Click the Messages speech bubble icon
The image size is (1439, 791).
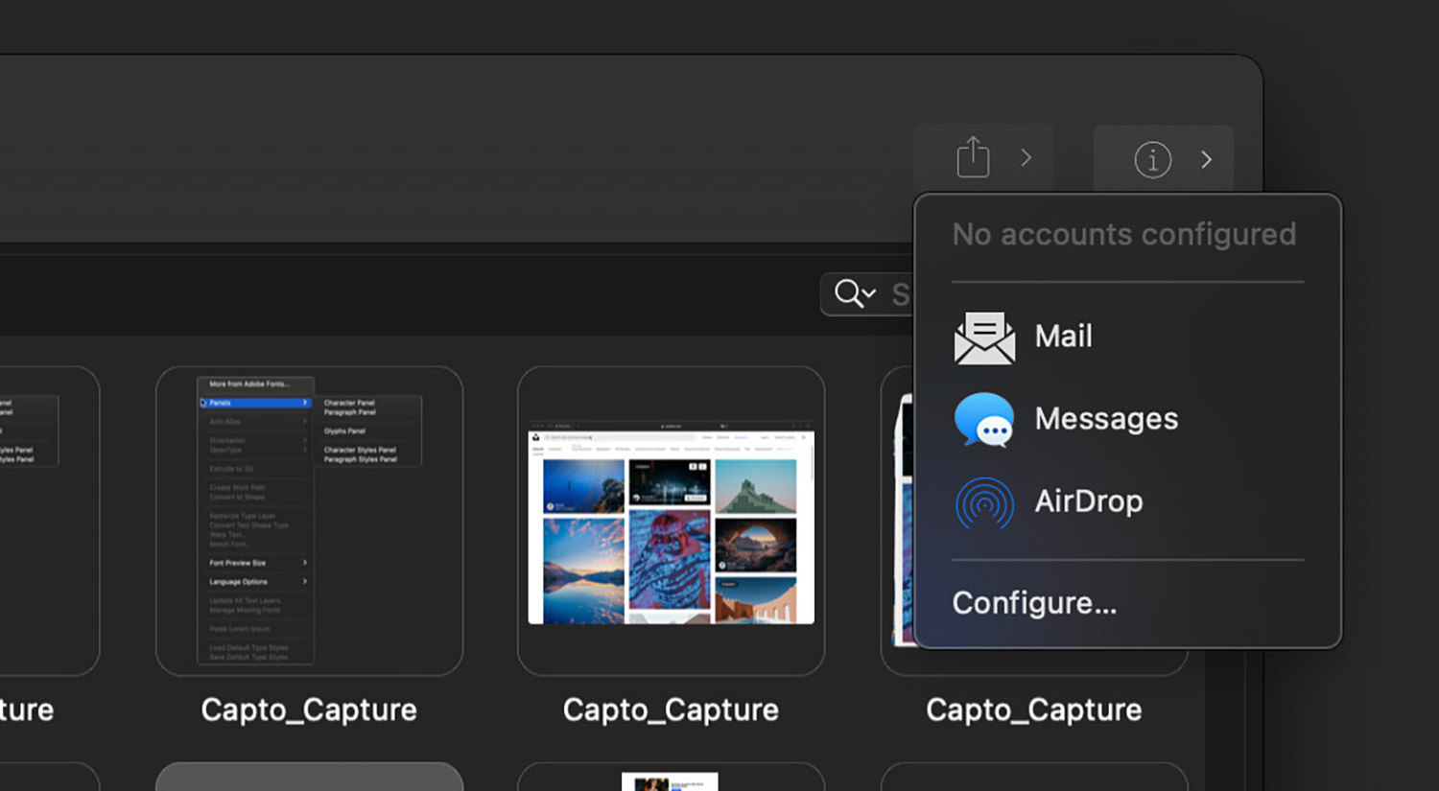(984, 420)
